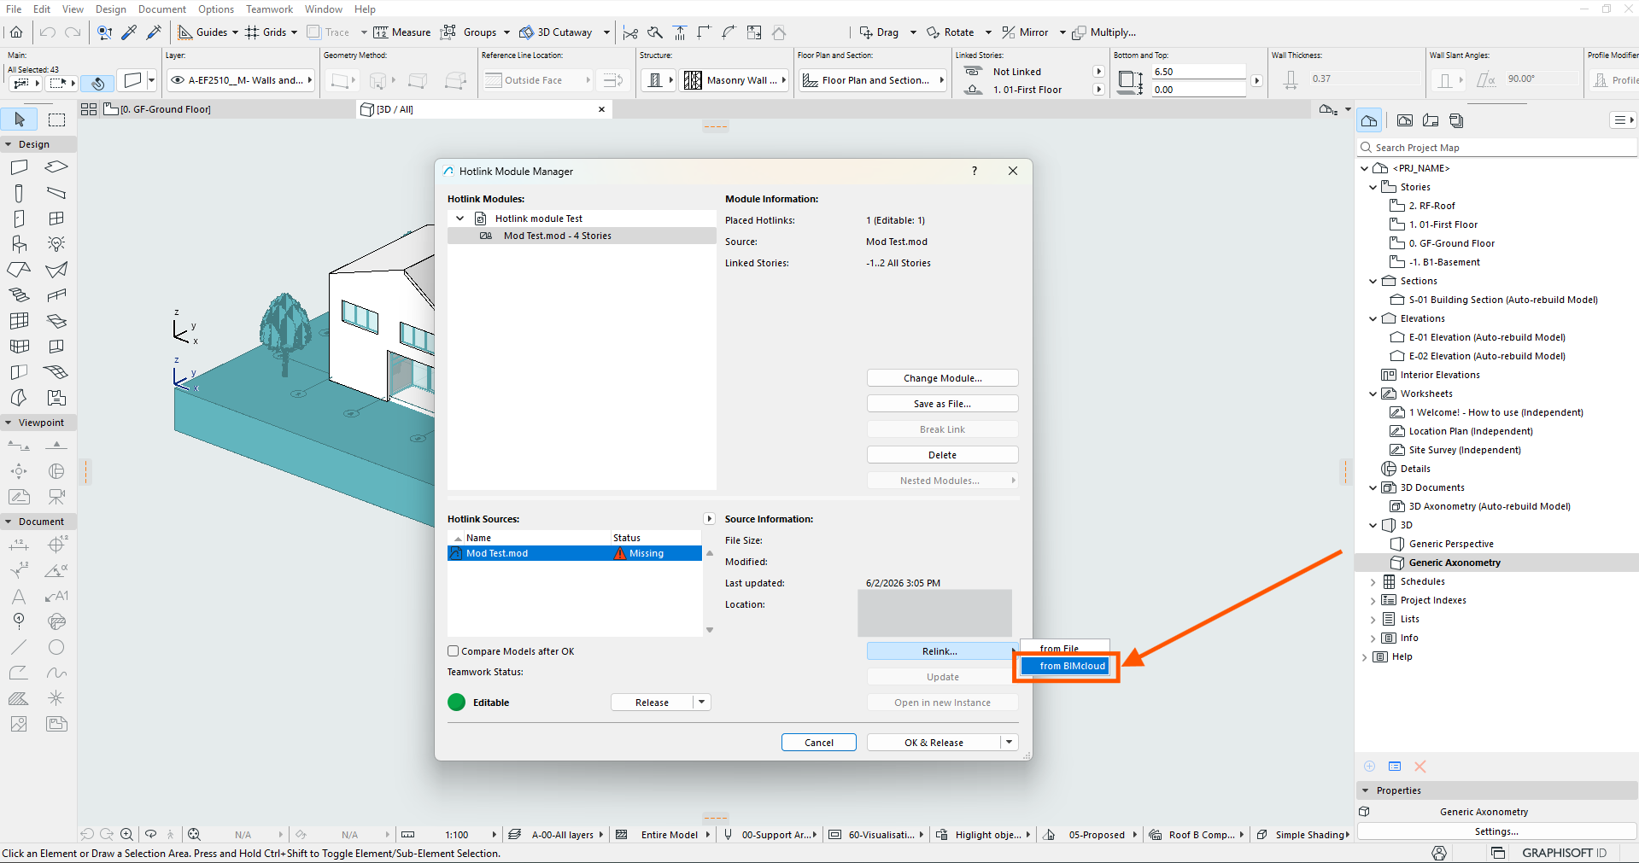Select the Circle tool in Document toolbox
The height and width of the screenshot is (863, 1639).
[x=56, y=647]
